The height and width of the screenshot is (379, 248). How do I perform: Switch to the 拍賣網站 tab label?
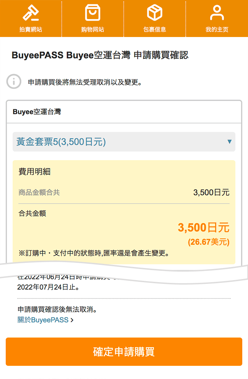[x=31, y=29]
